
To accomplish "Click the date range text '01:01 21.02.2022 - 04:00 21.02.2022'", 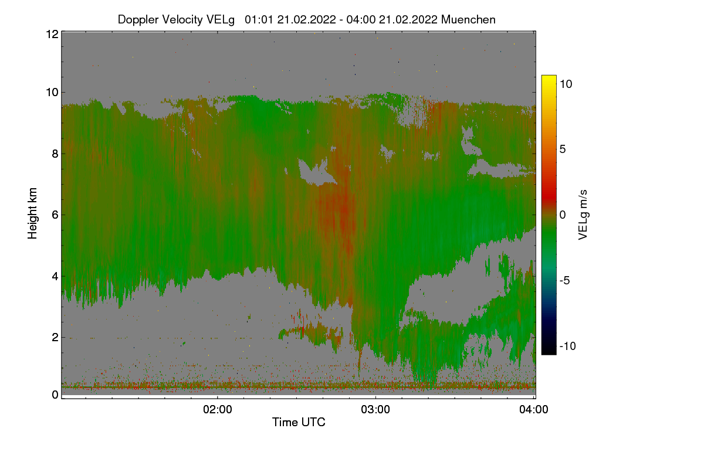I will coord(341,19).
